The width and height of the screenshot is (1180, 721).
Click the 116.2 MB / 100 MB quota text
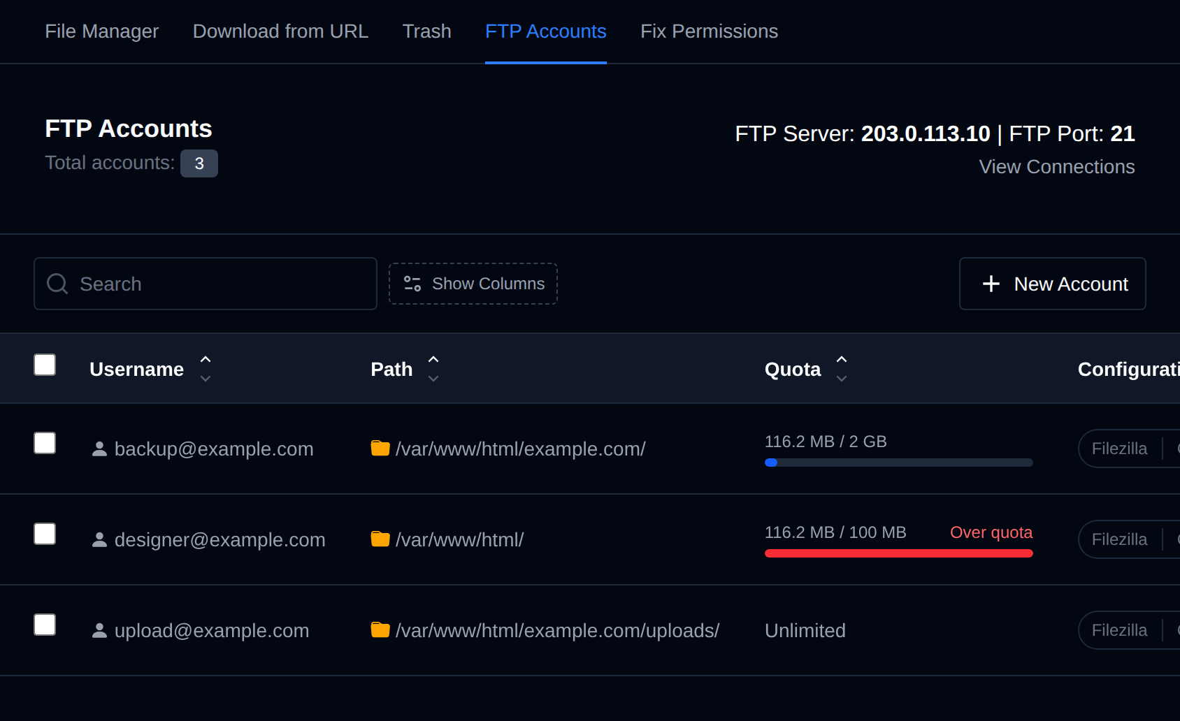835,532
